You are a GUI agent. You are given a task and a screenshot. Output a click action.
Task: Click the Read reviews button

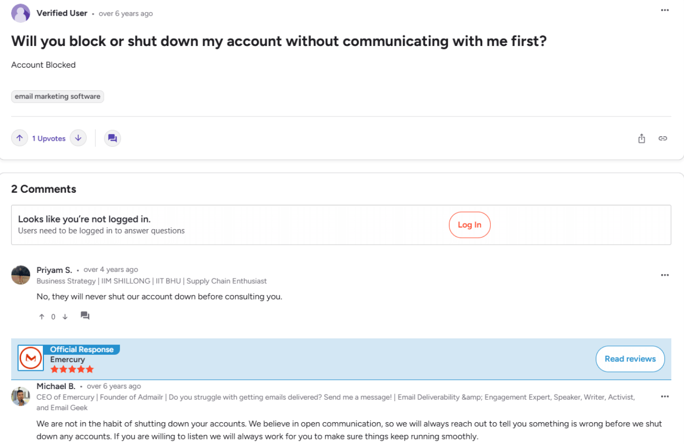[x=630, y=359]
